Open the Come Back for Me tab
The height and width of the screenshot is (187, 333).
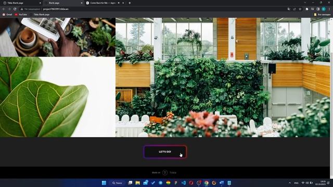tap(105, 3)
